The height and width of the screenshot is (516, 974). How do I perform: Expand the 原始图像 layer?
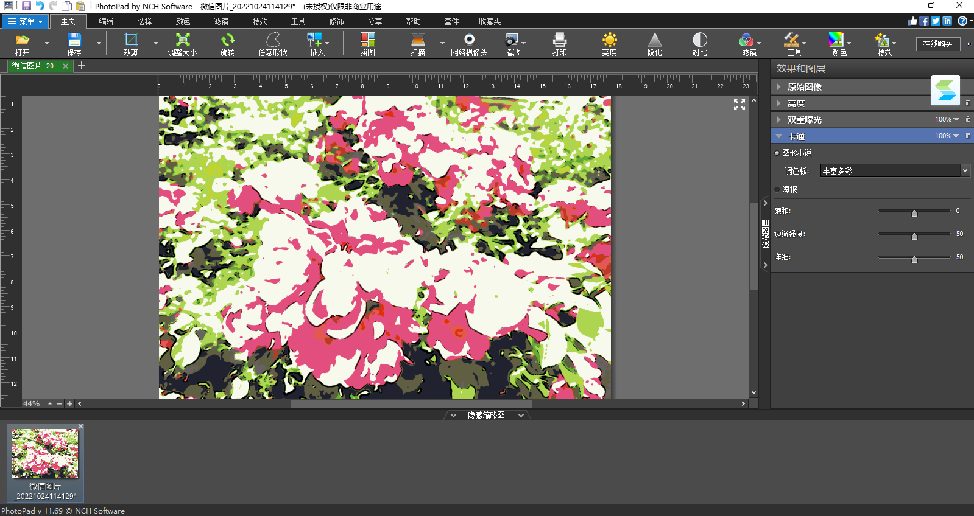click(778, 87)
